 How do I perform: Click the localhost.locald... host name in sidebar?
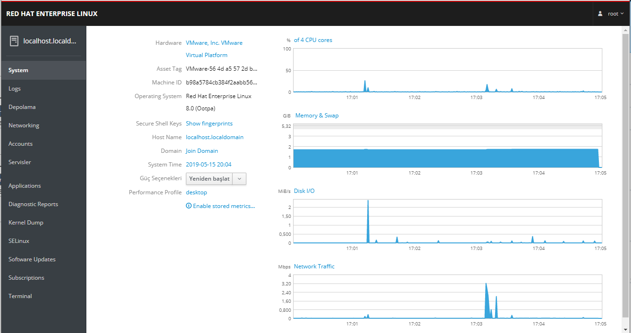point(50,41)
